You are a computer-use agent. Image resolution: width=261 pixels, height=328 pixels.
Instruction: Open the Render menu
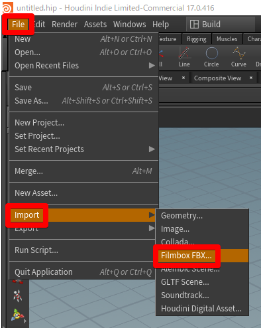pyautogui.click(x=64, y=24)
